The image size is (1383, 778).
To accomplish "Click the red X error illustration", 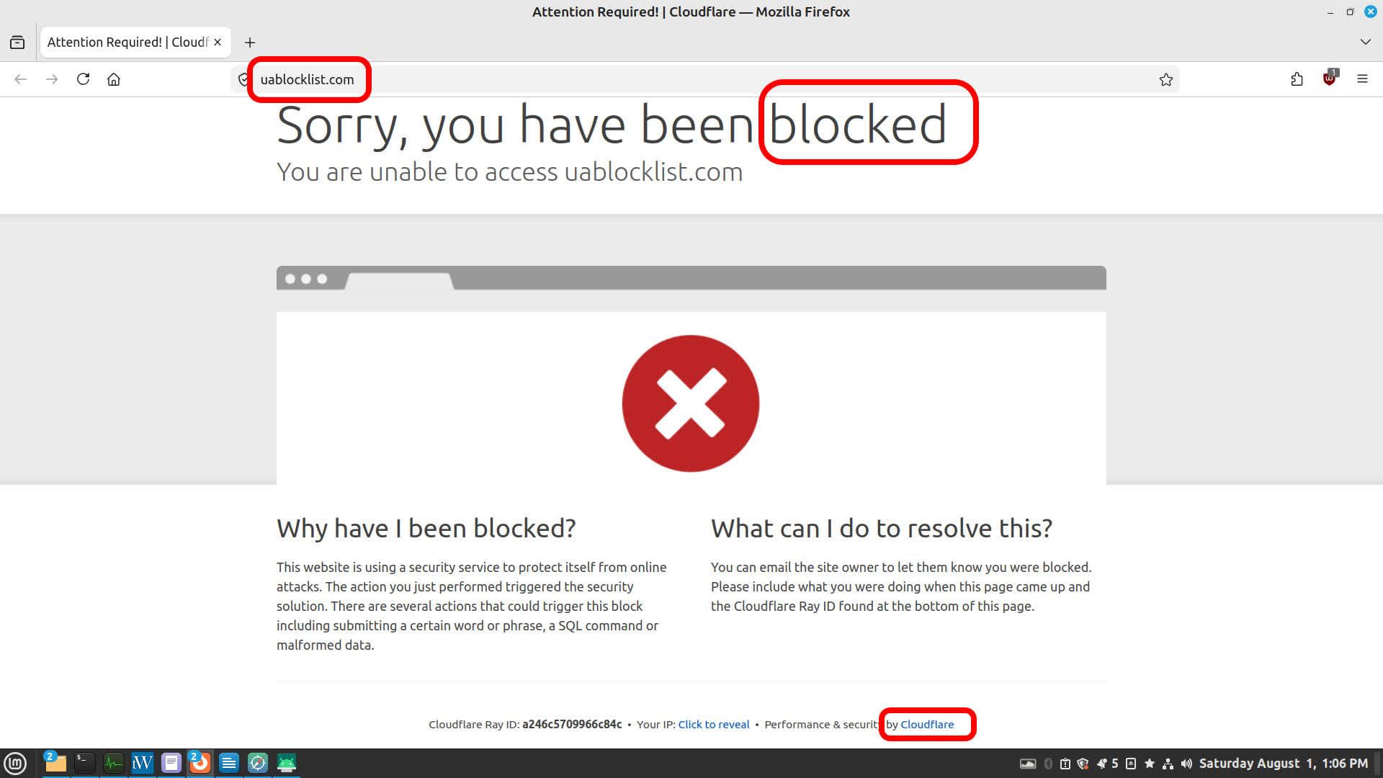I will pos(691,403).
